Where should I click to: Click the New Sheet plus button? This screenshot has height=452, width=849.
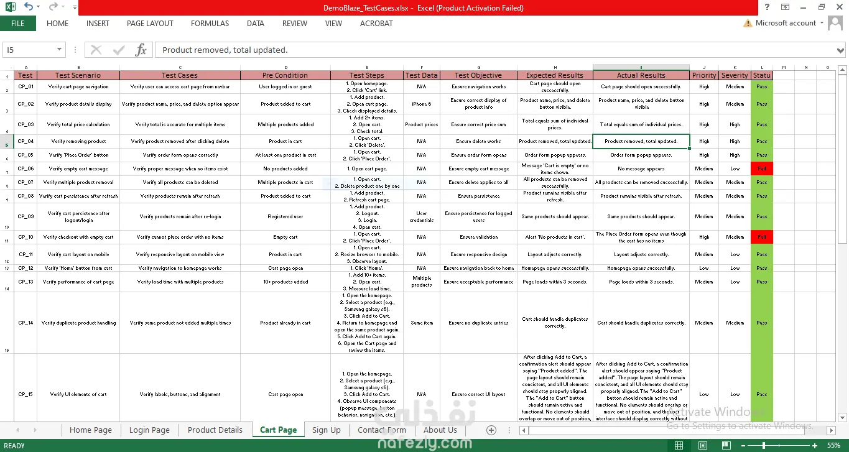pyautogui.click(x=491, y=430)
